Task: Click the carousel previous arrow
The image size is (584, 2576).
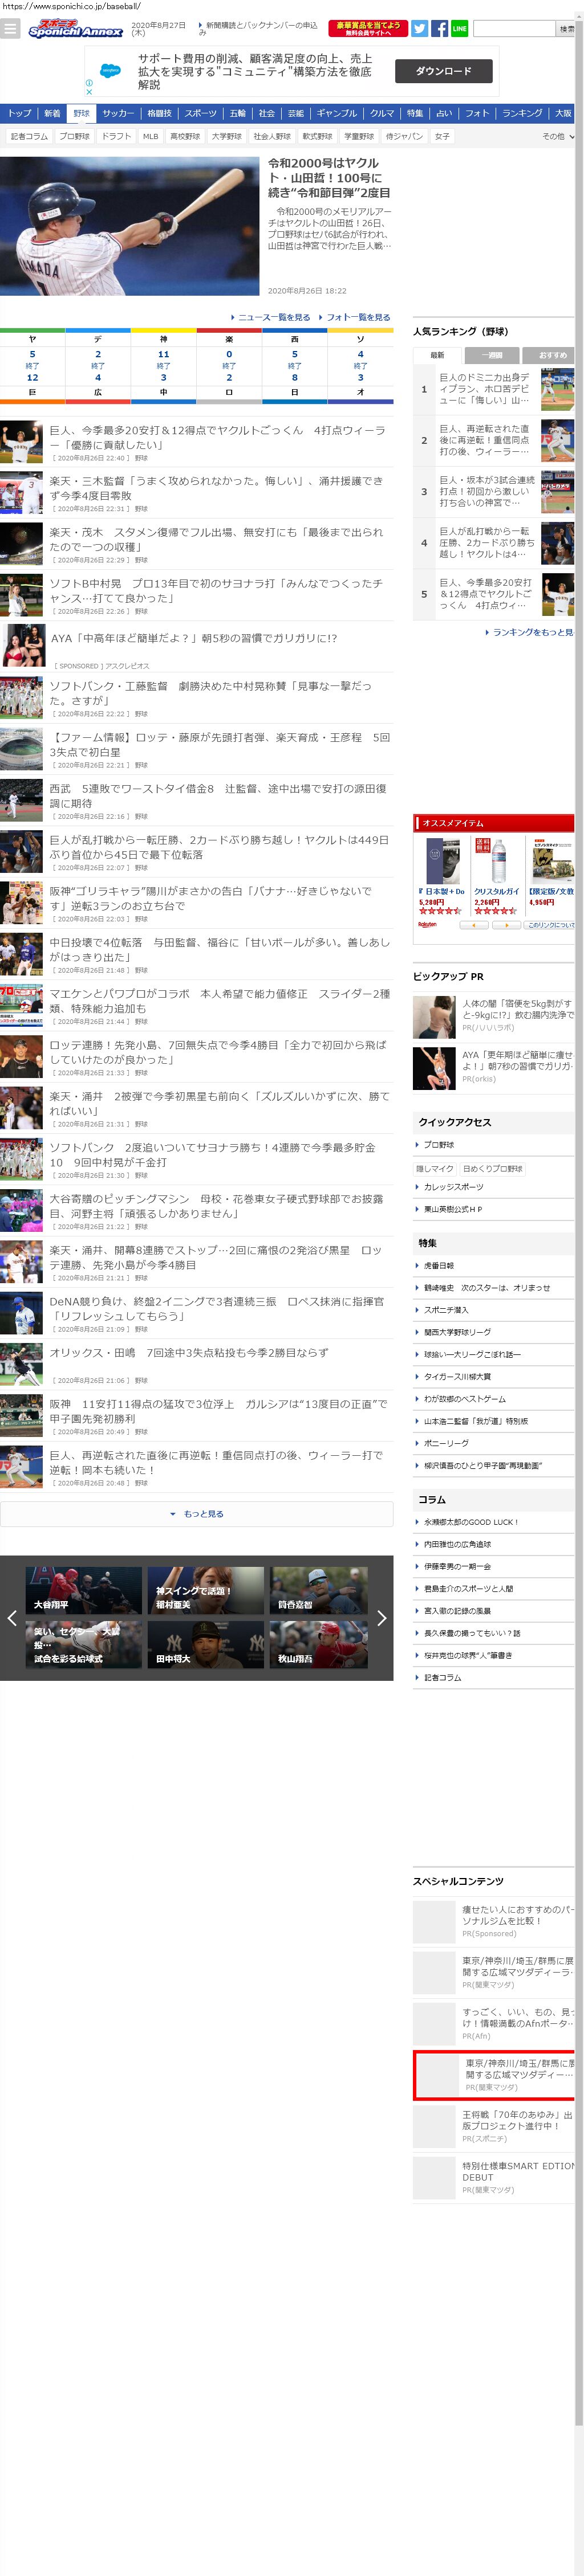Action: [x=12, y=1617]
